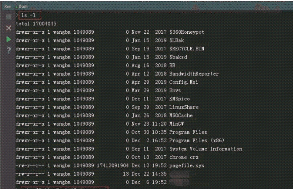The image size is (293, 189).
Task: Select the BandwidthReporter folder name
Action: pos(194,74)
